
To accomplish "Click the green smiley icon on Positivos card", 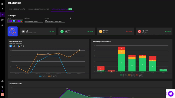I will 62,31.
